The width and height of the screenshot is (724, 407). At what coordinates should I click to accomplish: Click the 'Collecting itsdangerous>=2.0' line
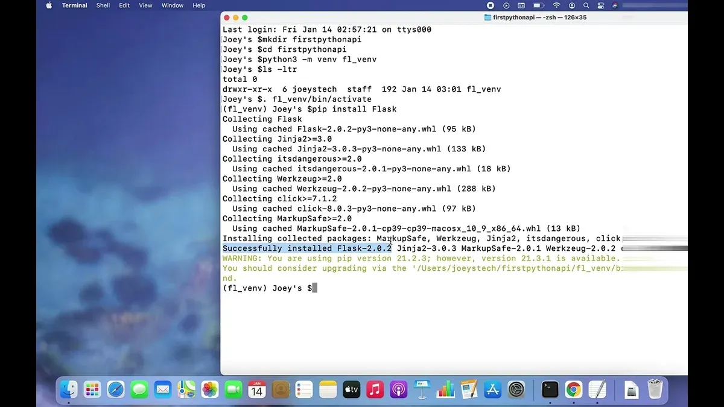pos(293,159)
